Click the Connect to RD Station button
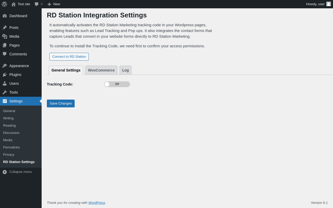 [x=69, y=57]
